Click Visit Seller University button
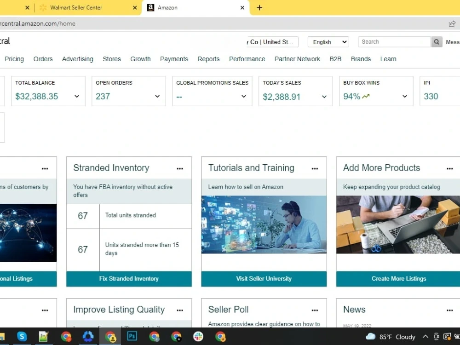Viewport: 460px width, 345px height. [x=264, y=279]
